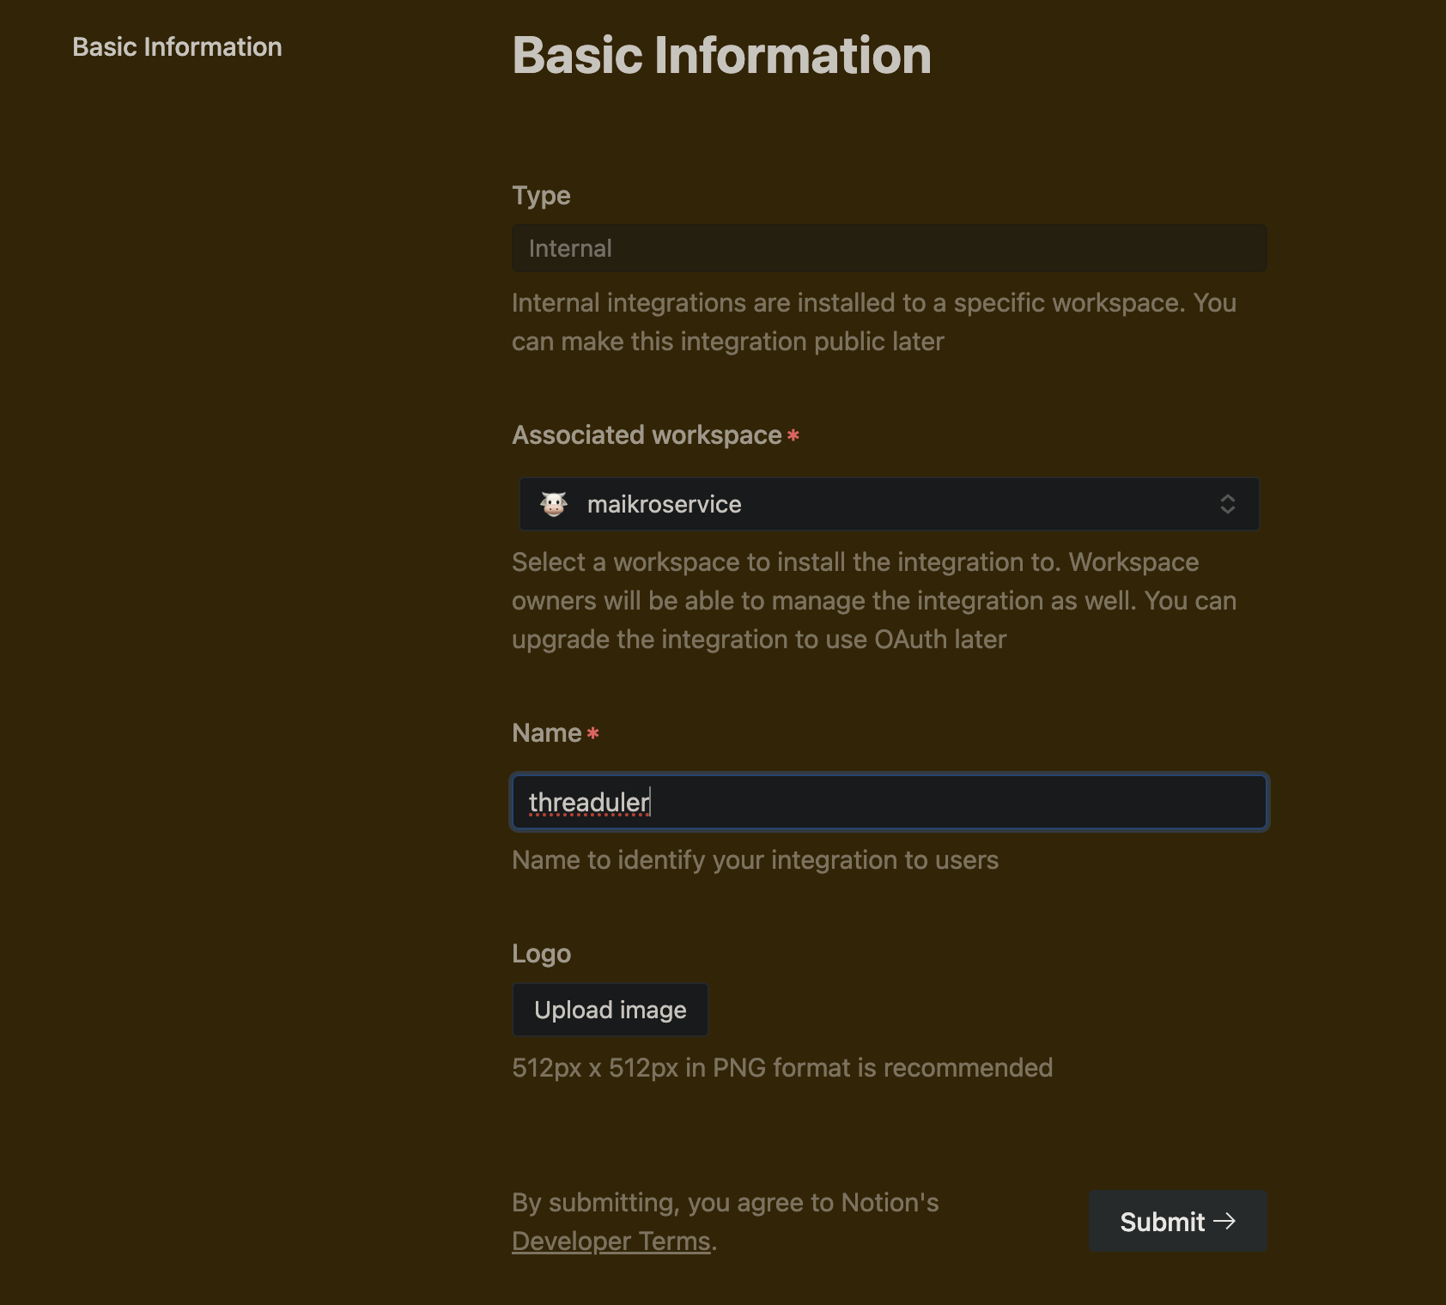Open the Associated workspace dropdown
Image resolution: width=1446 pixels, height=1305 pixels.
(x=890, y=504)
